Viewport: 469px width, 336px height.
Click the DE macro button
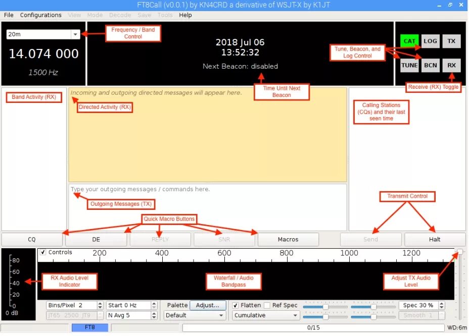(x=96, y=239)
